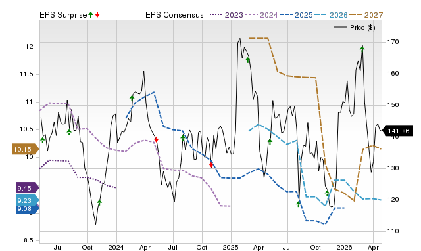The width and height of the screenshot is (421, 251).
Task: Click the 120 tick on the price axis
Action: point(393,200)
